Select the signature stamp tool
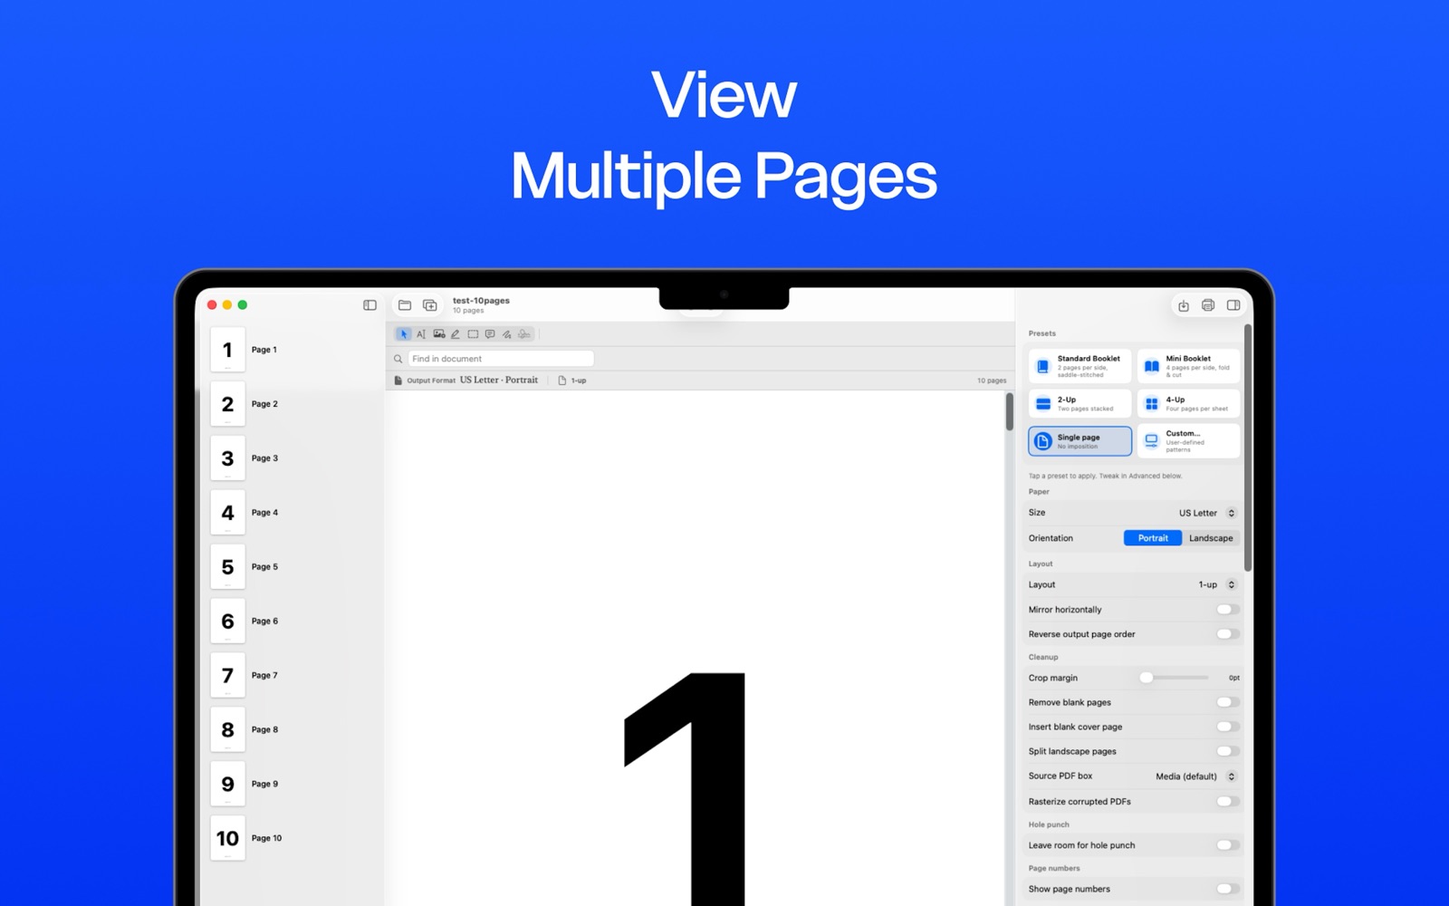Image resolution: width=1449 pixels, height=906 pixels. pyautogui.click(x=524, y=334)
